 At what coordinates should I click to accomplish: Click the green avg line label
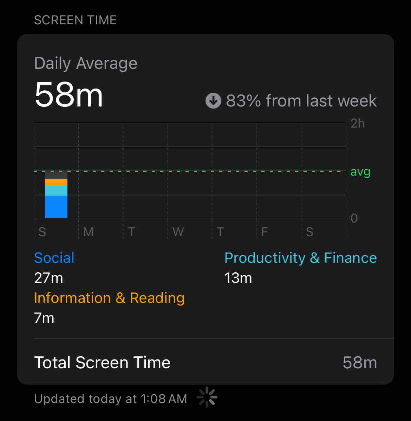(360, 172)
